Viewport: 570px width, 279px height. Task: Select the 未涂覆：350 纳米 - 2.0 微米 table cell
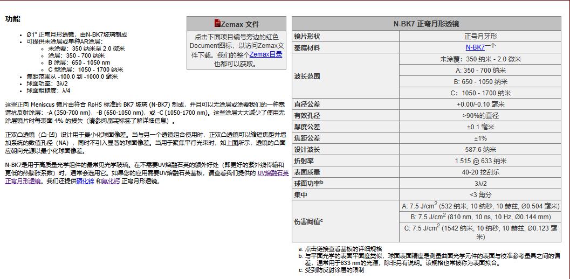point(480,59)
